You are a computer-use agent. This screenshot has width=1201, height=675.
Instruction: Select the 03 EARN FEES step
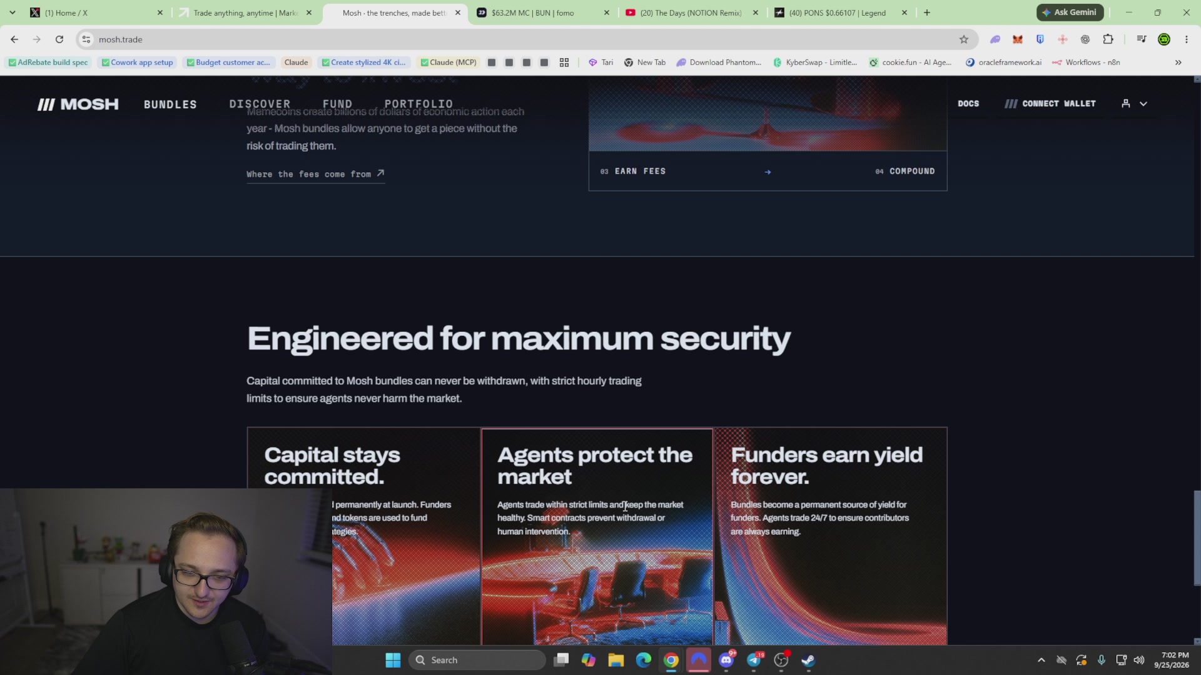pyautogui.click(x=633, y=171)
